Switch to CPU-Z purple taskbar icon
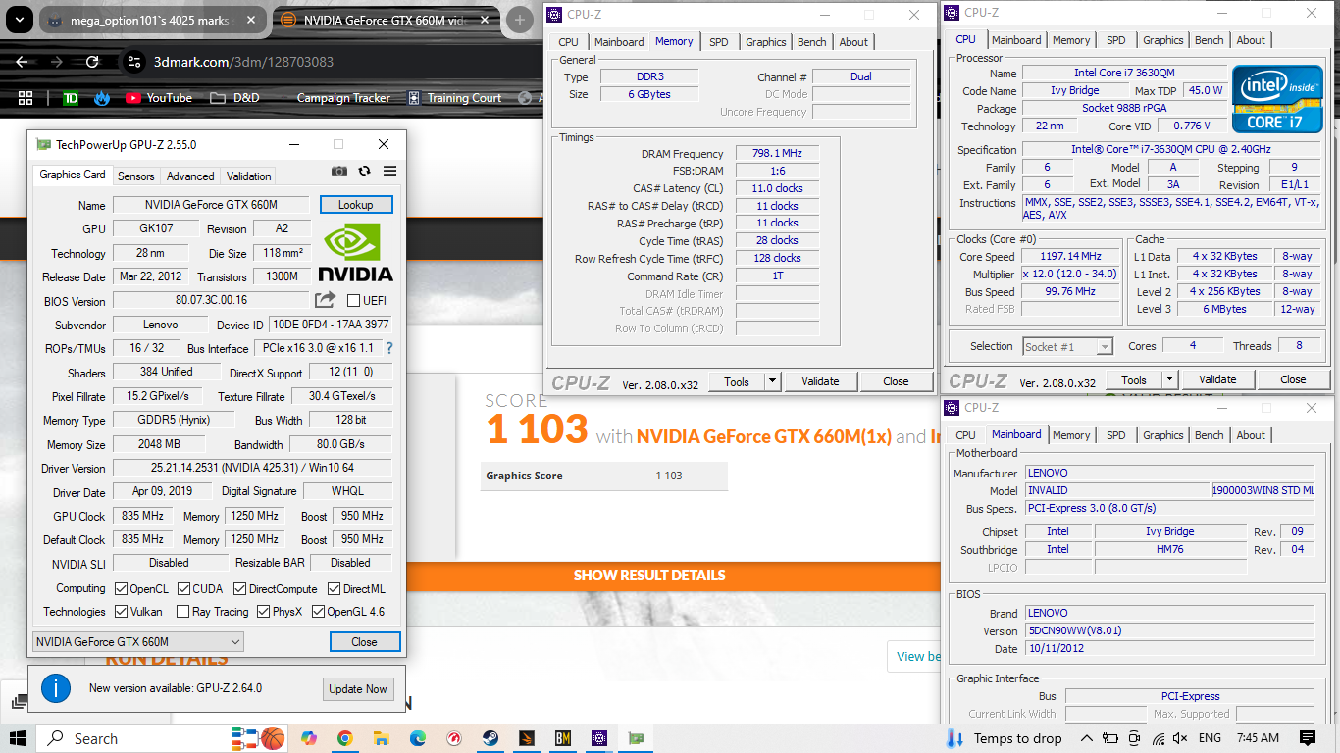 point(599,738)
